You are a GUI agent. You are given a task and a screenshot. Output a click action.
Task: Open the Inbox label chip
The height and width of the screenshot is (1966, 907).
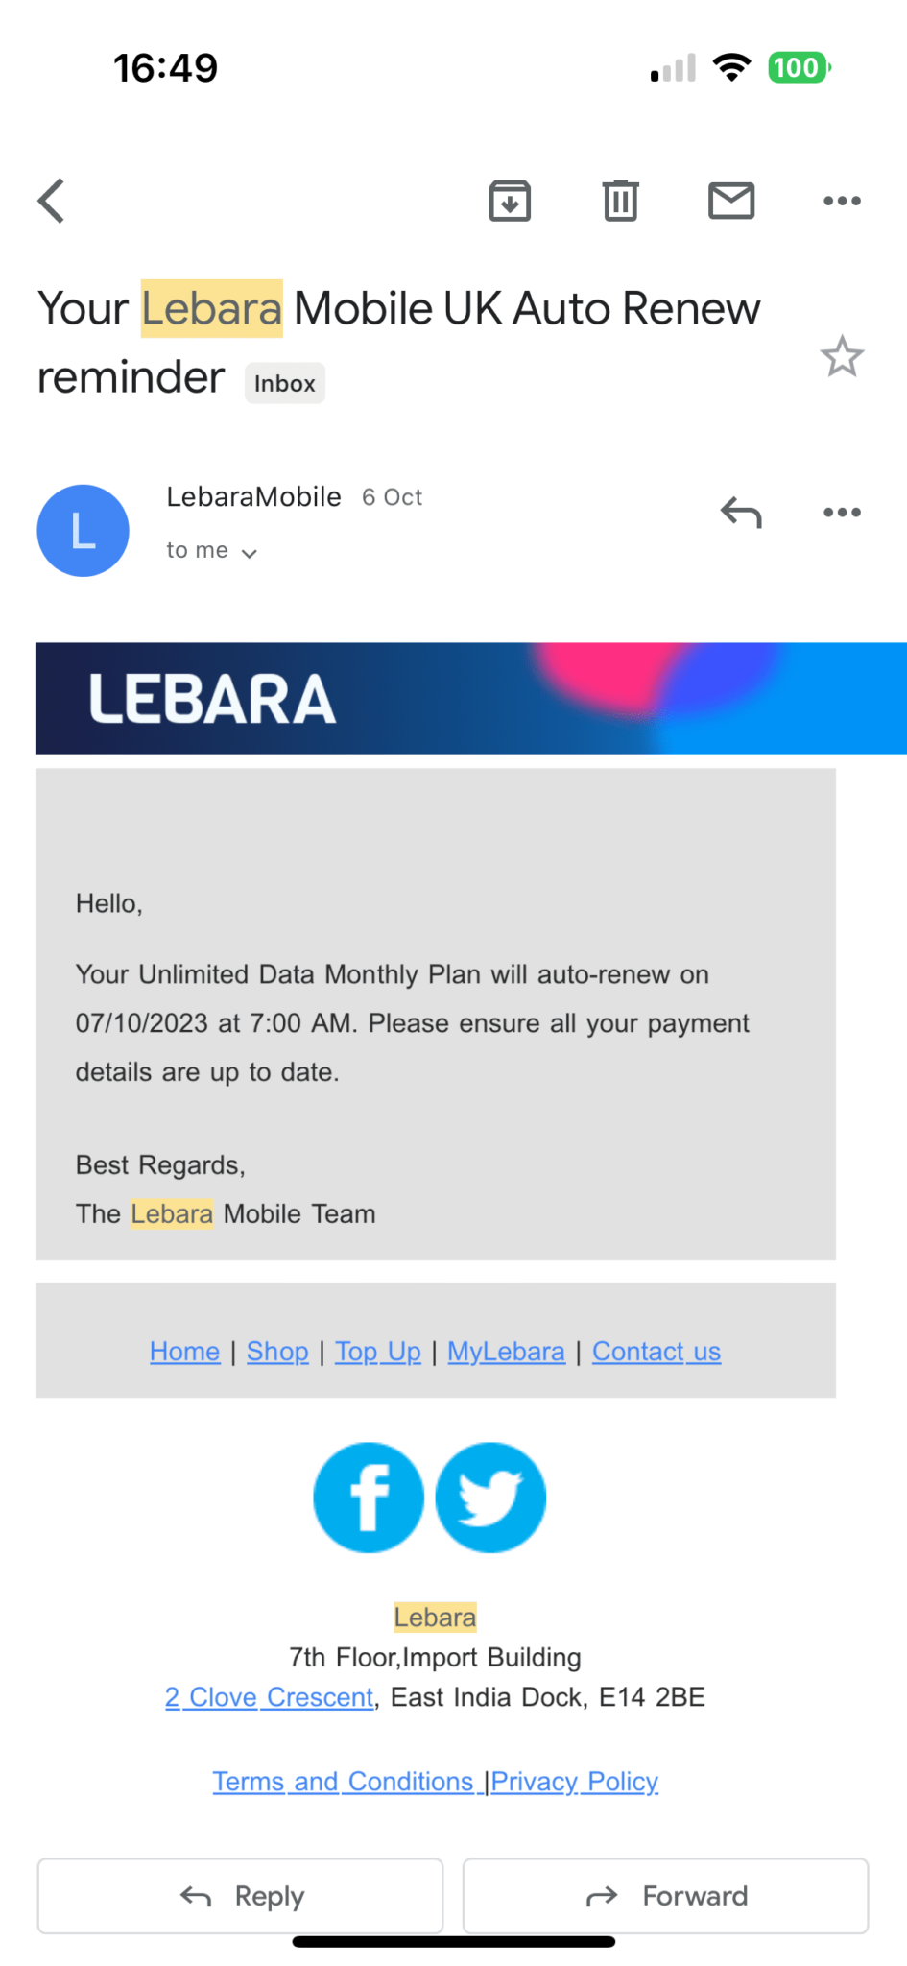click(x=284, y=383)
